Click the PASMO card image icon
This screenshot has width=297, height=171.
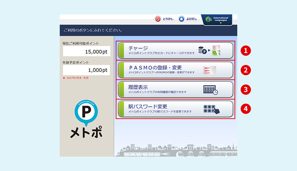(210, 70)
